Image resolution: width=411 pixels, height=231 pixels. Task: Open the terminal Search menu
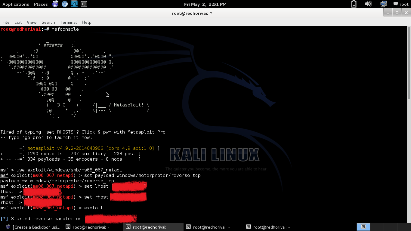click(48, 22)
